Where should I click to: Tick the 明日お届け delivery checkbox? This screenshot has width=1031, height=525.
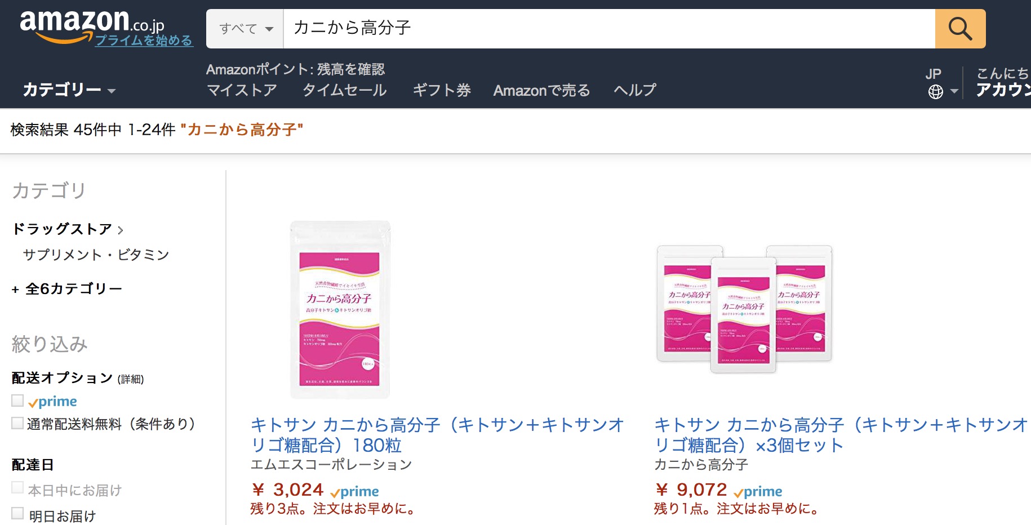(17, 513)
